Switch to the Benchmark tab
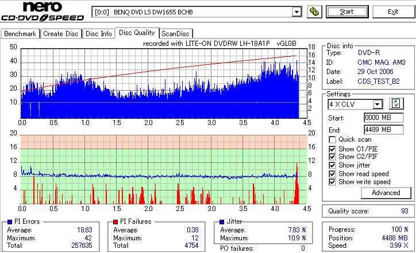416x253 pixels. point(20,34)
